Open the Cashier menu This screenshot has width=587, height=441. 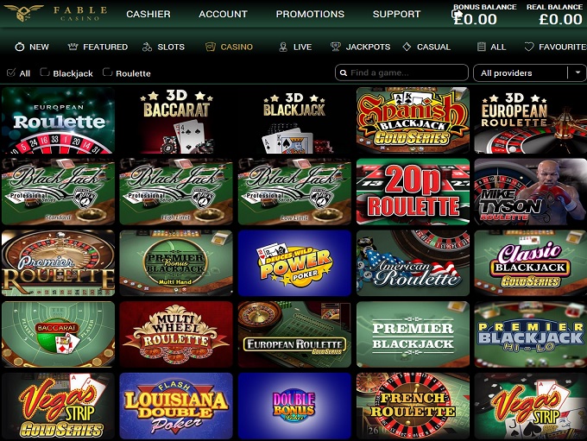click(148, 14)
